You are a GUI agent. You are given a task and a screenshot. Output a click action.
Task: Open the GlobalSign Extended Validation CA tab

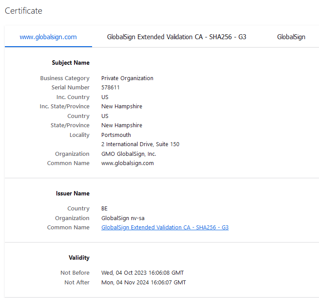click(x=176, y=37)
